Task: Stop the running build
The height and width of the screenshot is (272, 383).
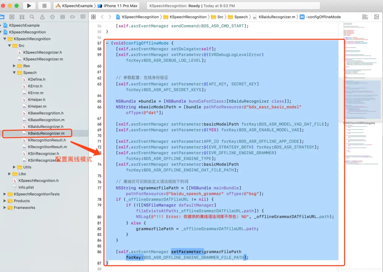Action: pyautogui.click(x=44, y=6)
